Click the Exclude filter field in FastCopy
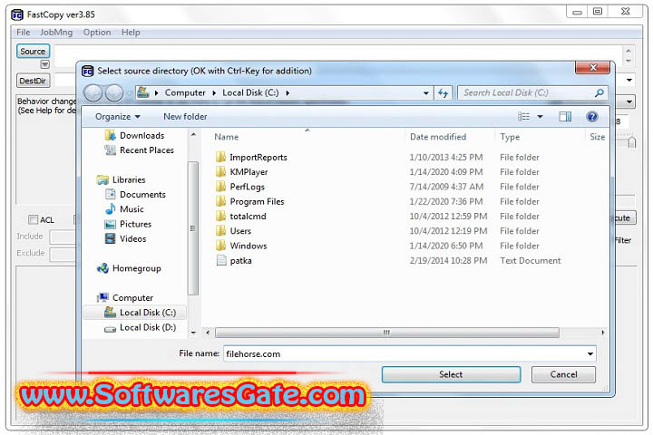This screenshot has width=653, height=435. (x=63, y=254)
